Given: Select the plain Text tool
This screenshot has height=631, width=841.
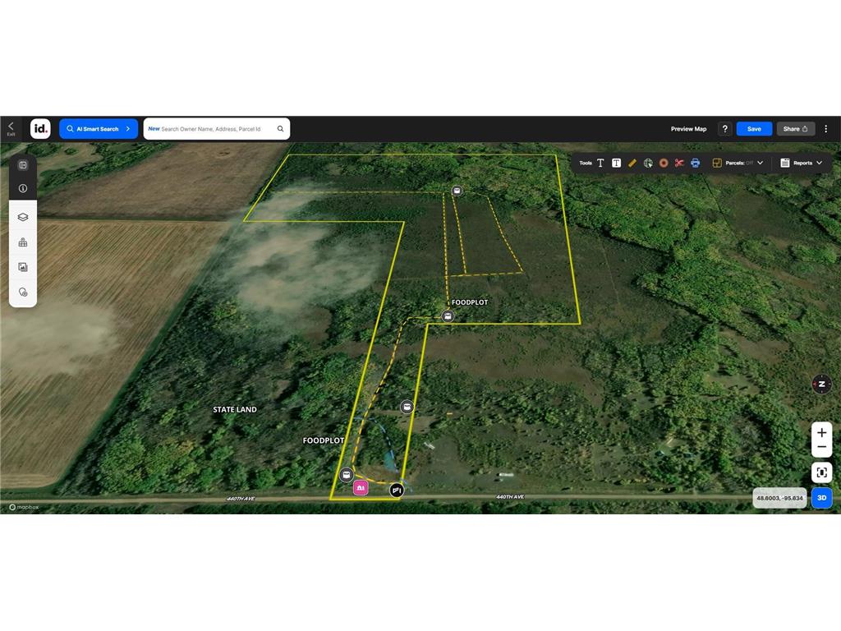Looking at the screenshot, I should click(x=600, y=164).
